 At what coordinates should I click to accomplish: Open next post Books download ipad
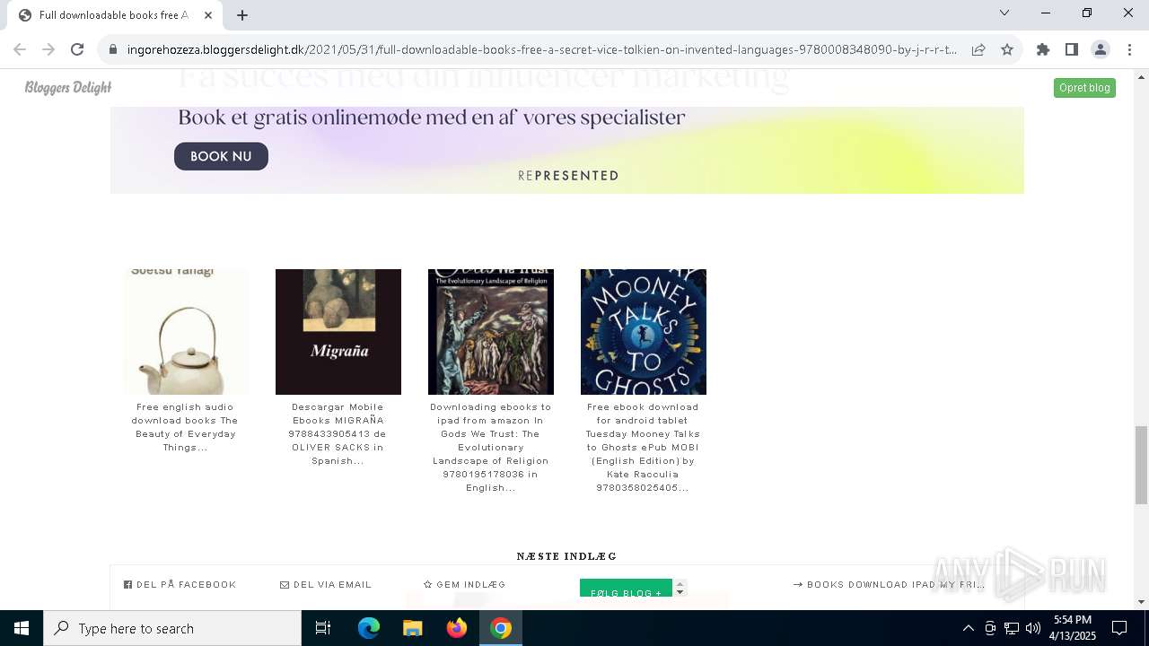coord(889,585)
